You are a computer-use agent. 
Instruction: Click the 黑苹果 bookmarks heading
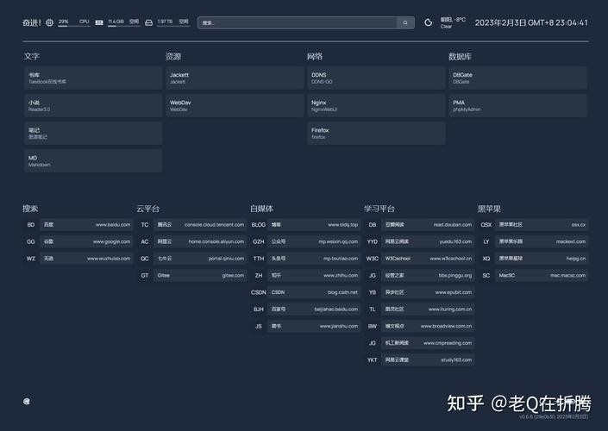coord(489,209)
